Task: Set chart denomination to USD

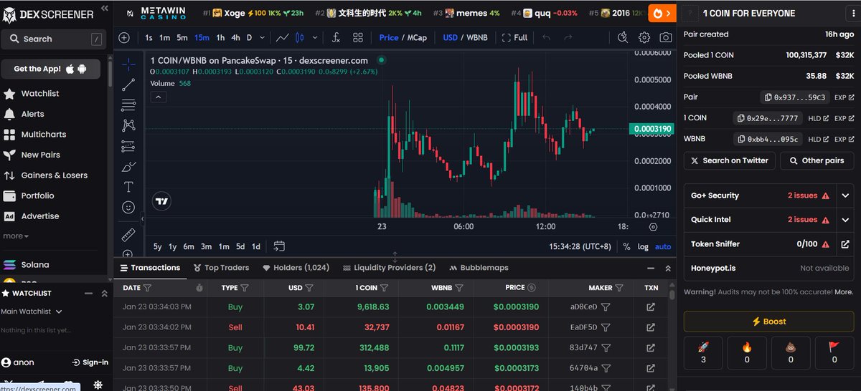Action: coord(450,38)
